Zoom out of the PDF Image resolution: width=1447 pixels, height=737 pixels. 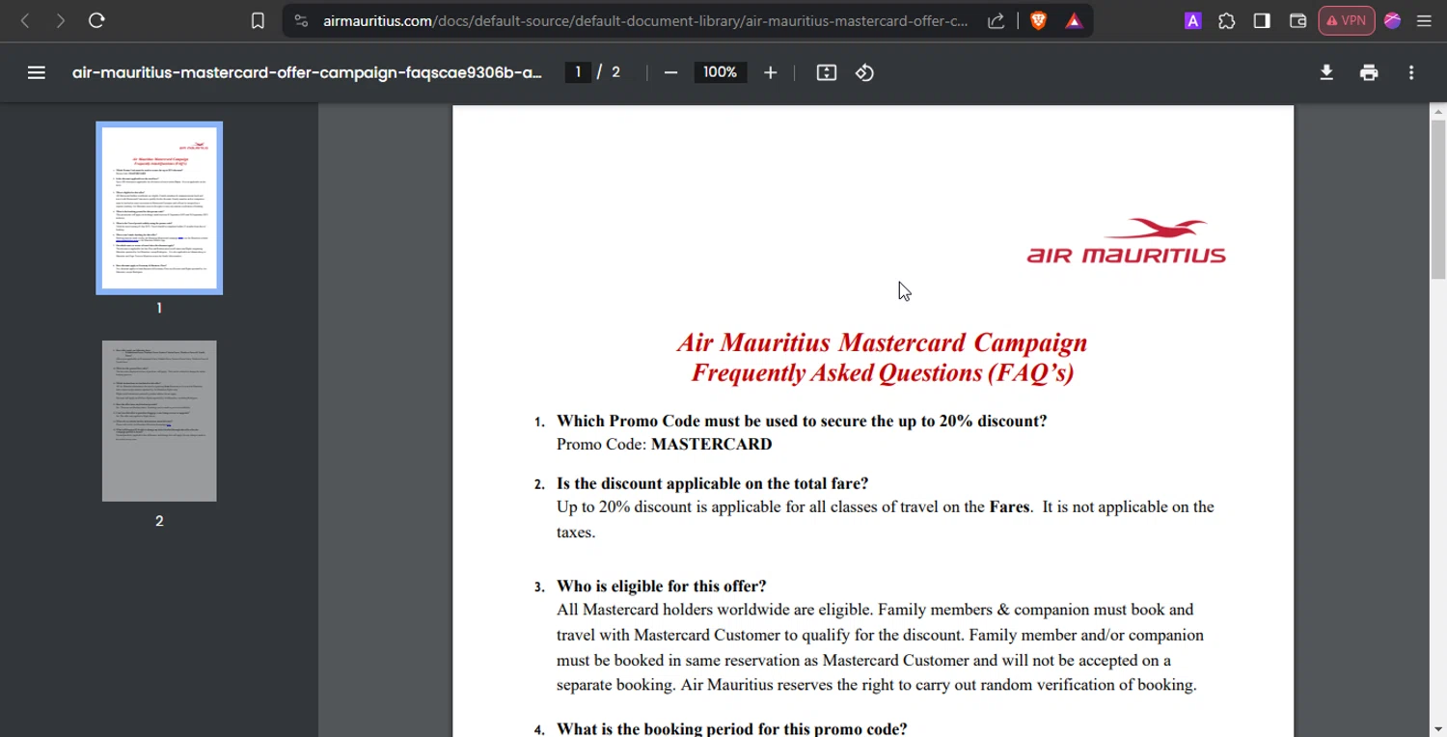[670, 72]
